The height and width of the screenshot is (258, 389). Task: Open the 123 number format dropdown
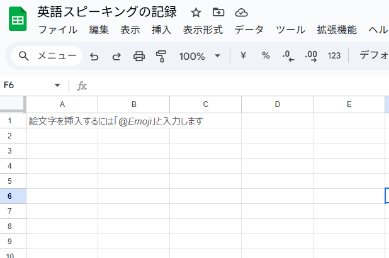coord(334,56)
